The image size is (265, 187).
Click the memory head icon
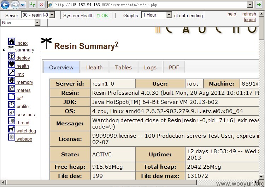click(x=12, y=80)
